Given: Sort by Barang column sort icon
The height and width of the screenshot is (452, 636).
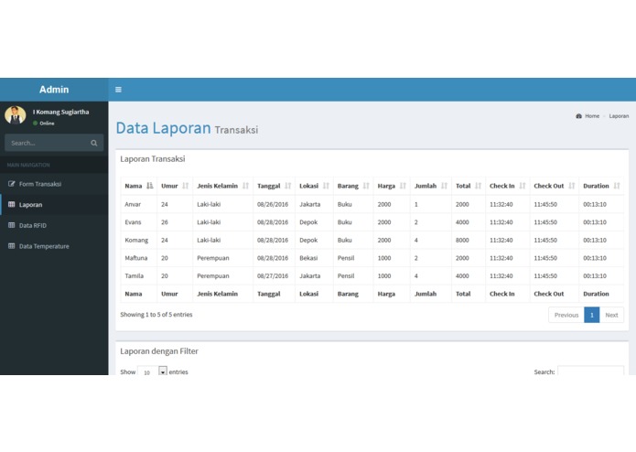Looking at the screenshot, I should (366, 186).
